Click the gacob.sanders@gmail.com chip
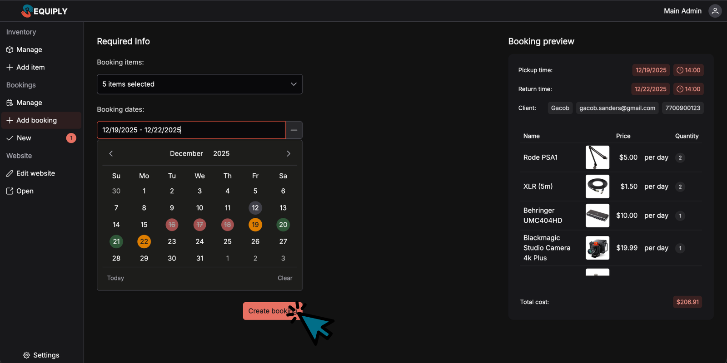This screenshot has height=363, width=727. pos(617,108)
